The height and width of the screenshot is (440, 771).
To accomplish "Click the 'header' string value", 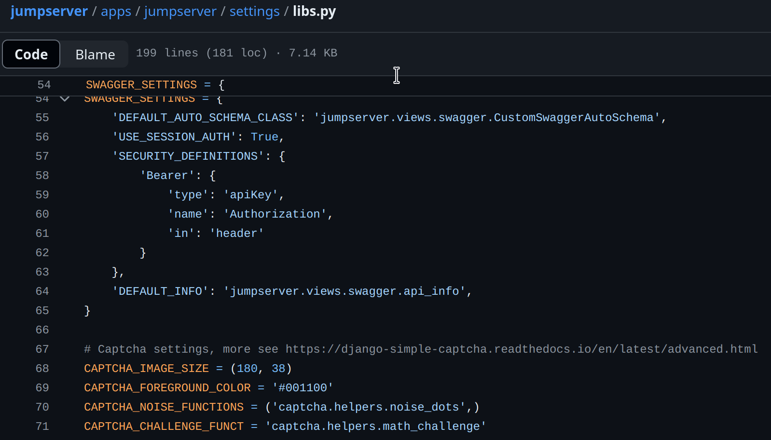I will coord(237,234).
